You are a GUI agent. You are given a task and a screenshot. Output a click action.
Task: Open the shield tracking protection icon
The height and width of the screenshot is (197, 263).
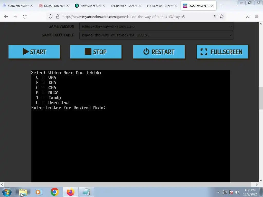[51, 16]
